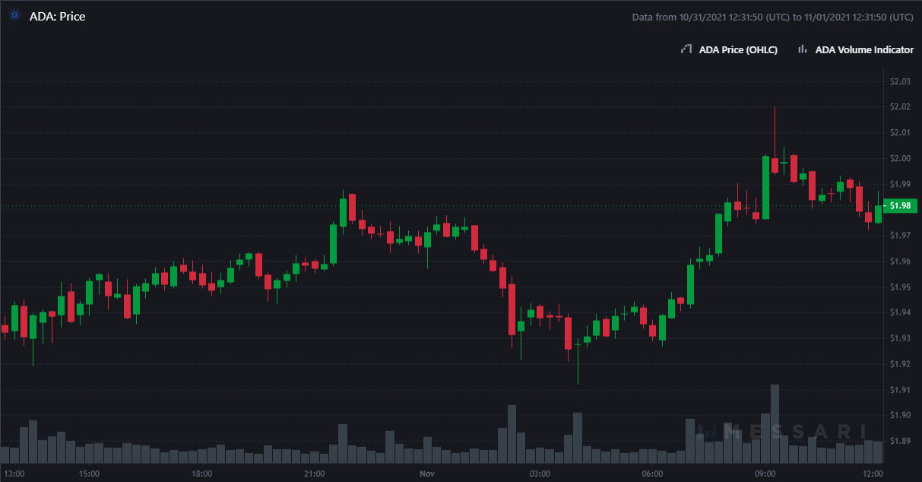Screen dimensions: 922x482
Task: Click the Cardano ADA logo icon
Action: click(14, 17)
